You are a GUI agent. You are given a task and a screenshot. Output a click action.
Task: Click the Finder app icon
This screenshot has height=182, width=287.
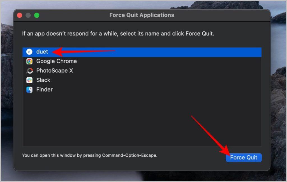point(29,89)
